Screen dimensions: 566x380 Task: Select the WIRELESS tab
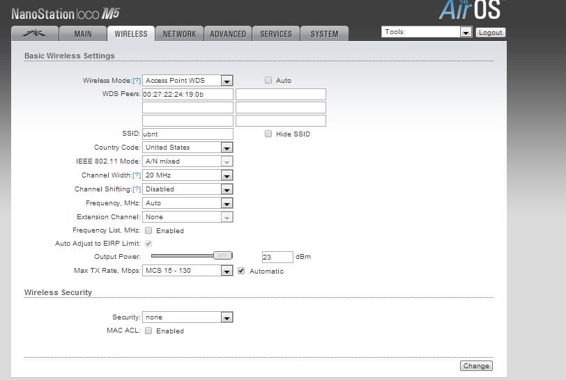(x=131, y=33)
